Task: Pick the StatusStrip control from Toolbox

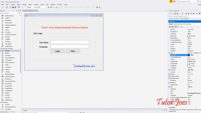Action: [x=8, y=20]
